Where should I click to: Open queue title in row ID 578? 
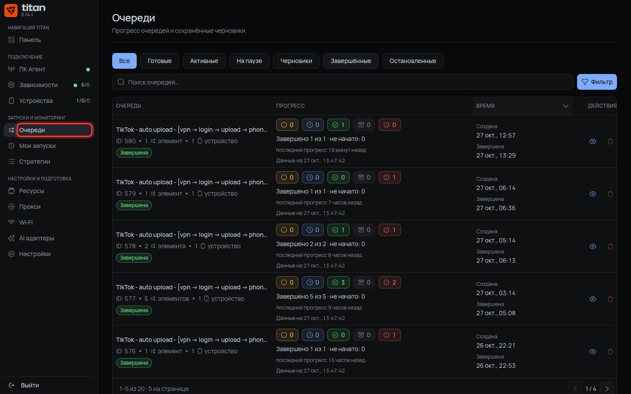coord(191,235)
